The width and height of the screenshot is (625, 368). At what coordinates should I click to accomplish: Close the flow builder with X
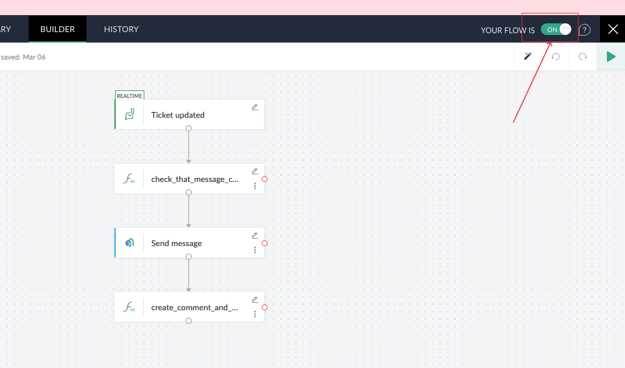[x=613, y=29]
